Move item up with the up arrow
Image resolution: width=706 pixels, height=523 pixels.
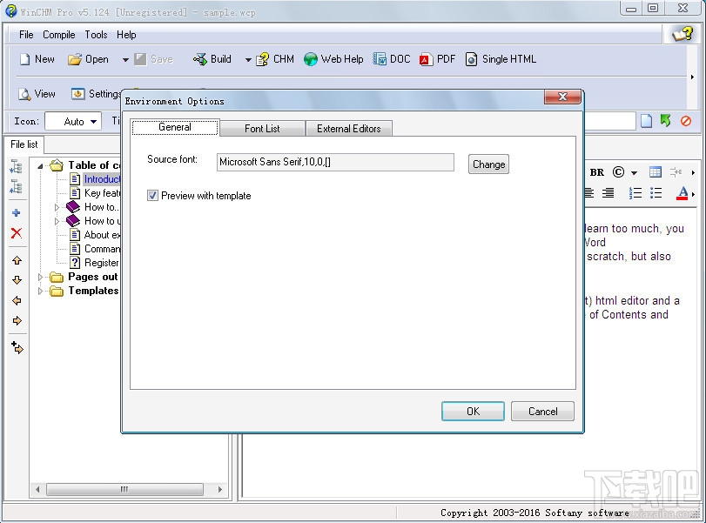tap(17, 260)
